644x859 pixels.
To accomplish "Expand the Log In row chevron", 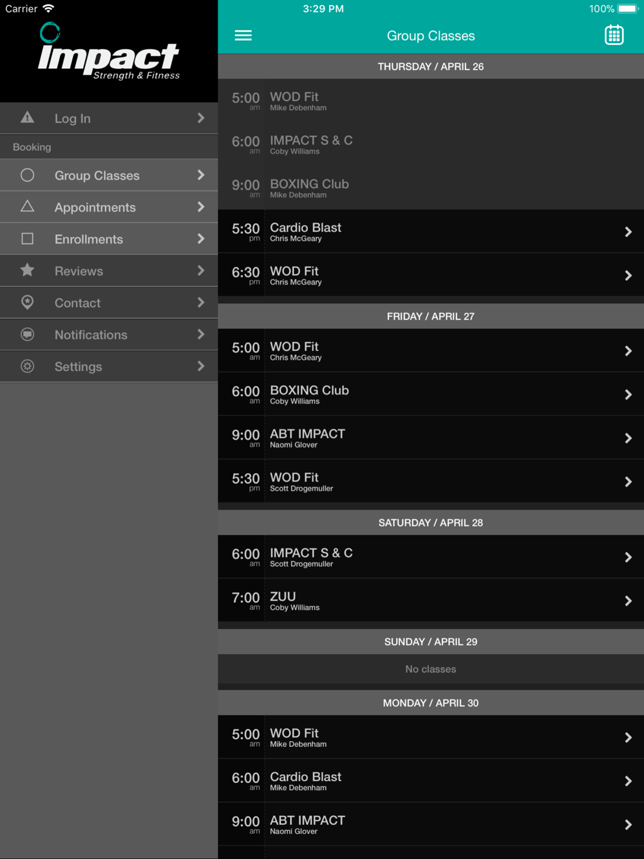I will point(201,118).
